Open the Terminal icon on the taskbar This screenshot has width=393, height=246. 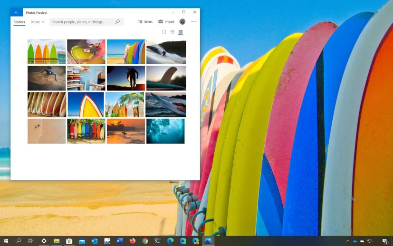pyautogui.click(x=158, y=241)
